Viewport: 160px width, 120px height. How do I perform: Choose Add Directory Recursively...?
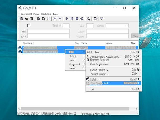114,56
